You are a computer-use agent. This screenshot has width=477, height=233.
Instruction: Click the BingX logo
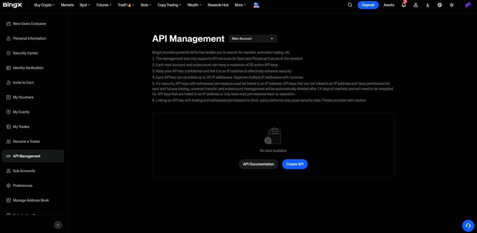pos(12,5)
